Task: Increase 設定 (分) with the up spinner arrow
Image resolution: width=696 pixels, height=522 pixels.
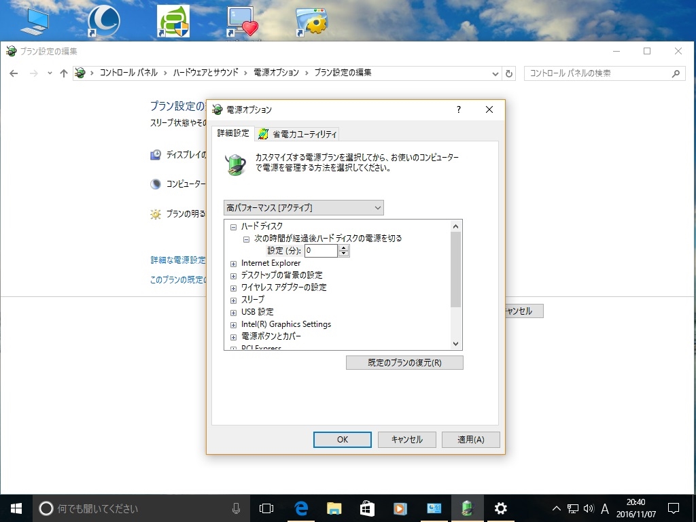Action: (x=343, y=247)
